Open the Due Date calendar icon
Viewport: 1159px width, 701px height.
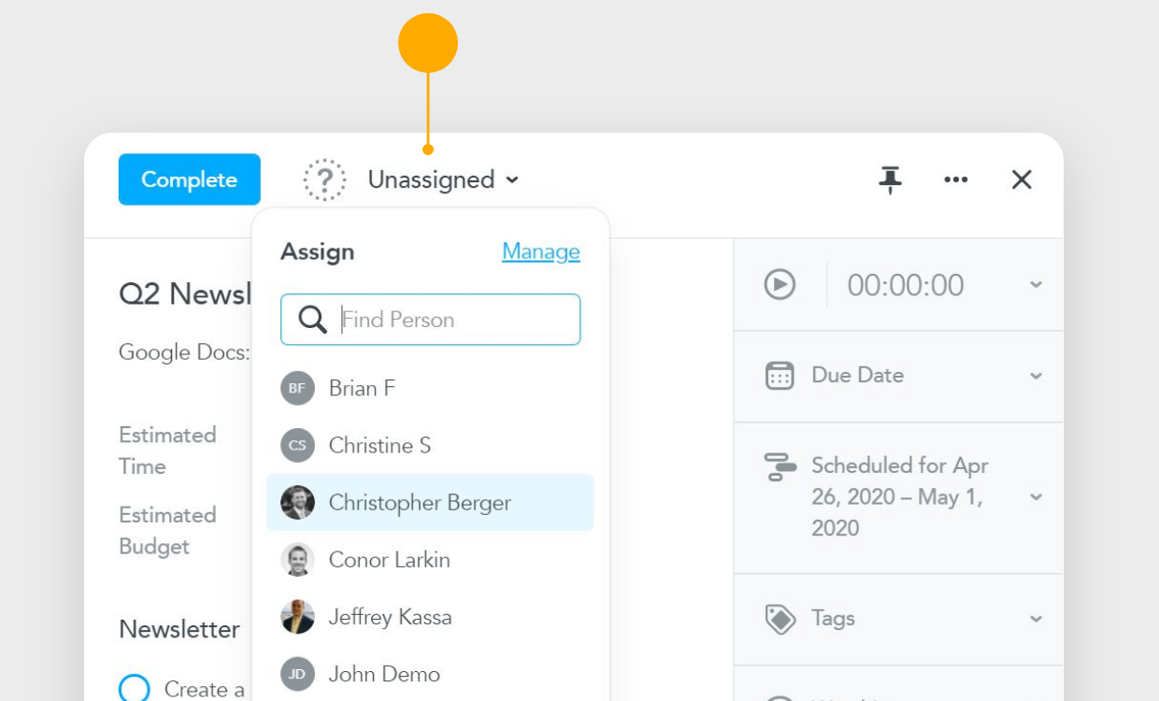click(x=780, y=375)
